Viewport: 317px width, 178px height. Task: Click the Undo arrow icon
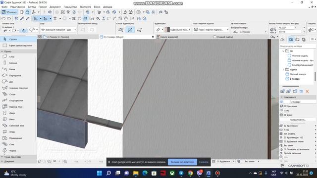(x=3, y=19)
